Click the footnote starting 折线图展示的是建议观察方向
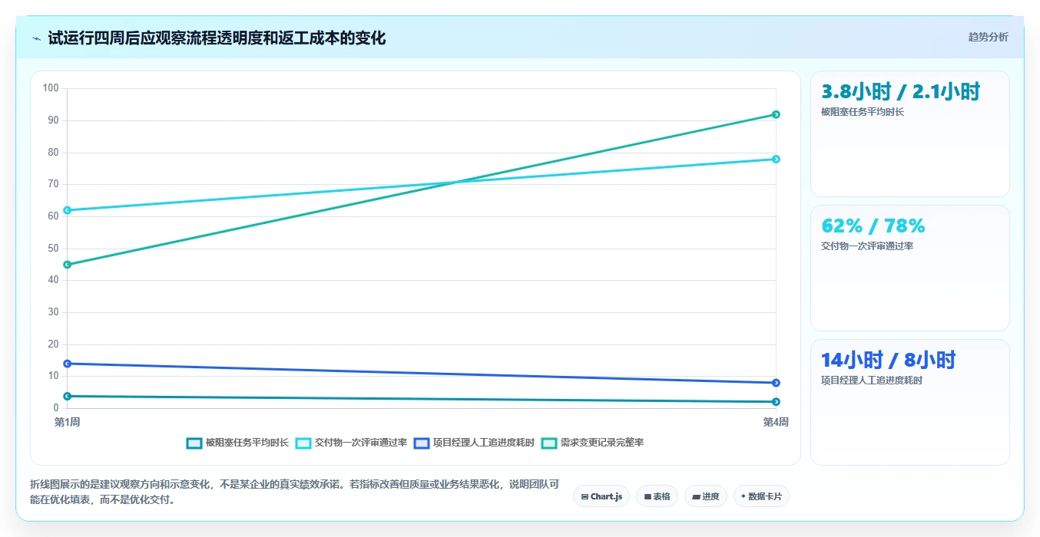This screenshot has width=1040, height=537. (x=295, y=492)
